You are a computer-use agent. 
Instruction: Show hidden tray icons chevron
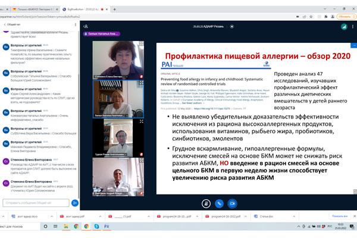(299, 226)
